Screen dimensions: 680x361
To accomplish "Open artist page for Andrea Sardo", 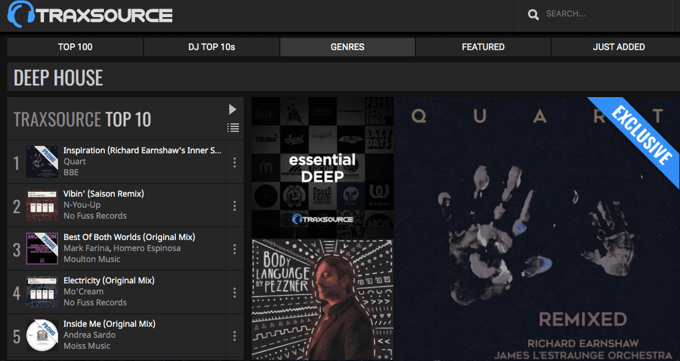I will coord(89,335).
